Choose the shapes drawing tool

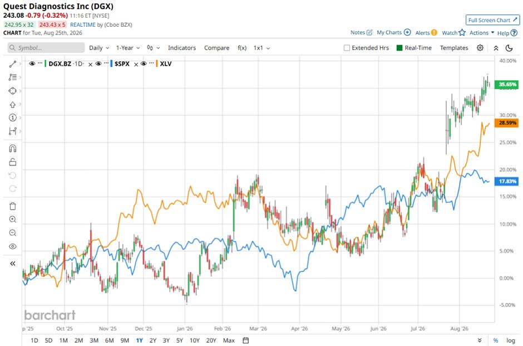coord(13,91)
